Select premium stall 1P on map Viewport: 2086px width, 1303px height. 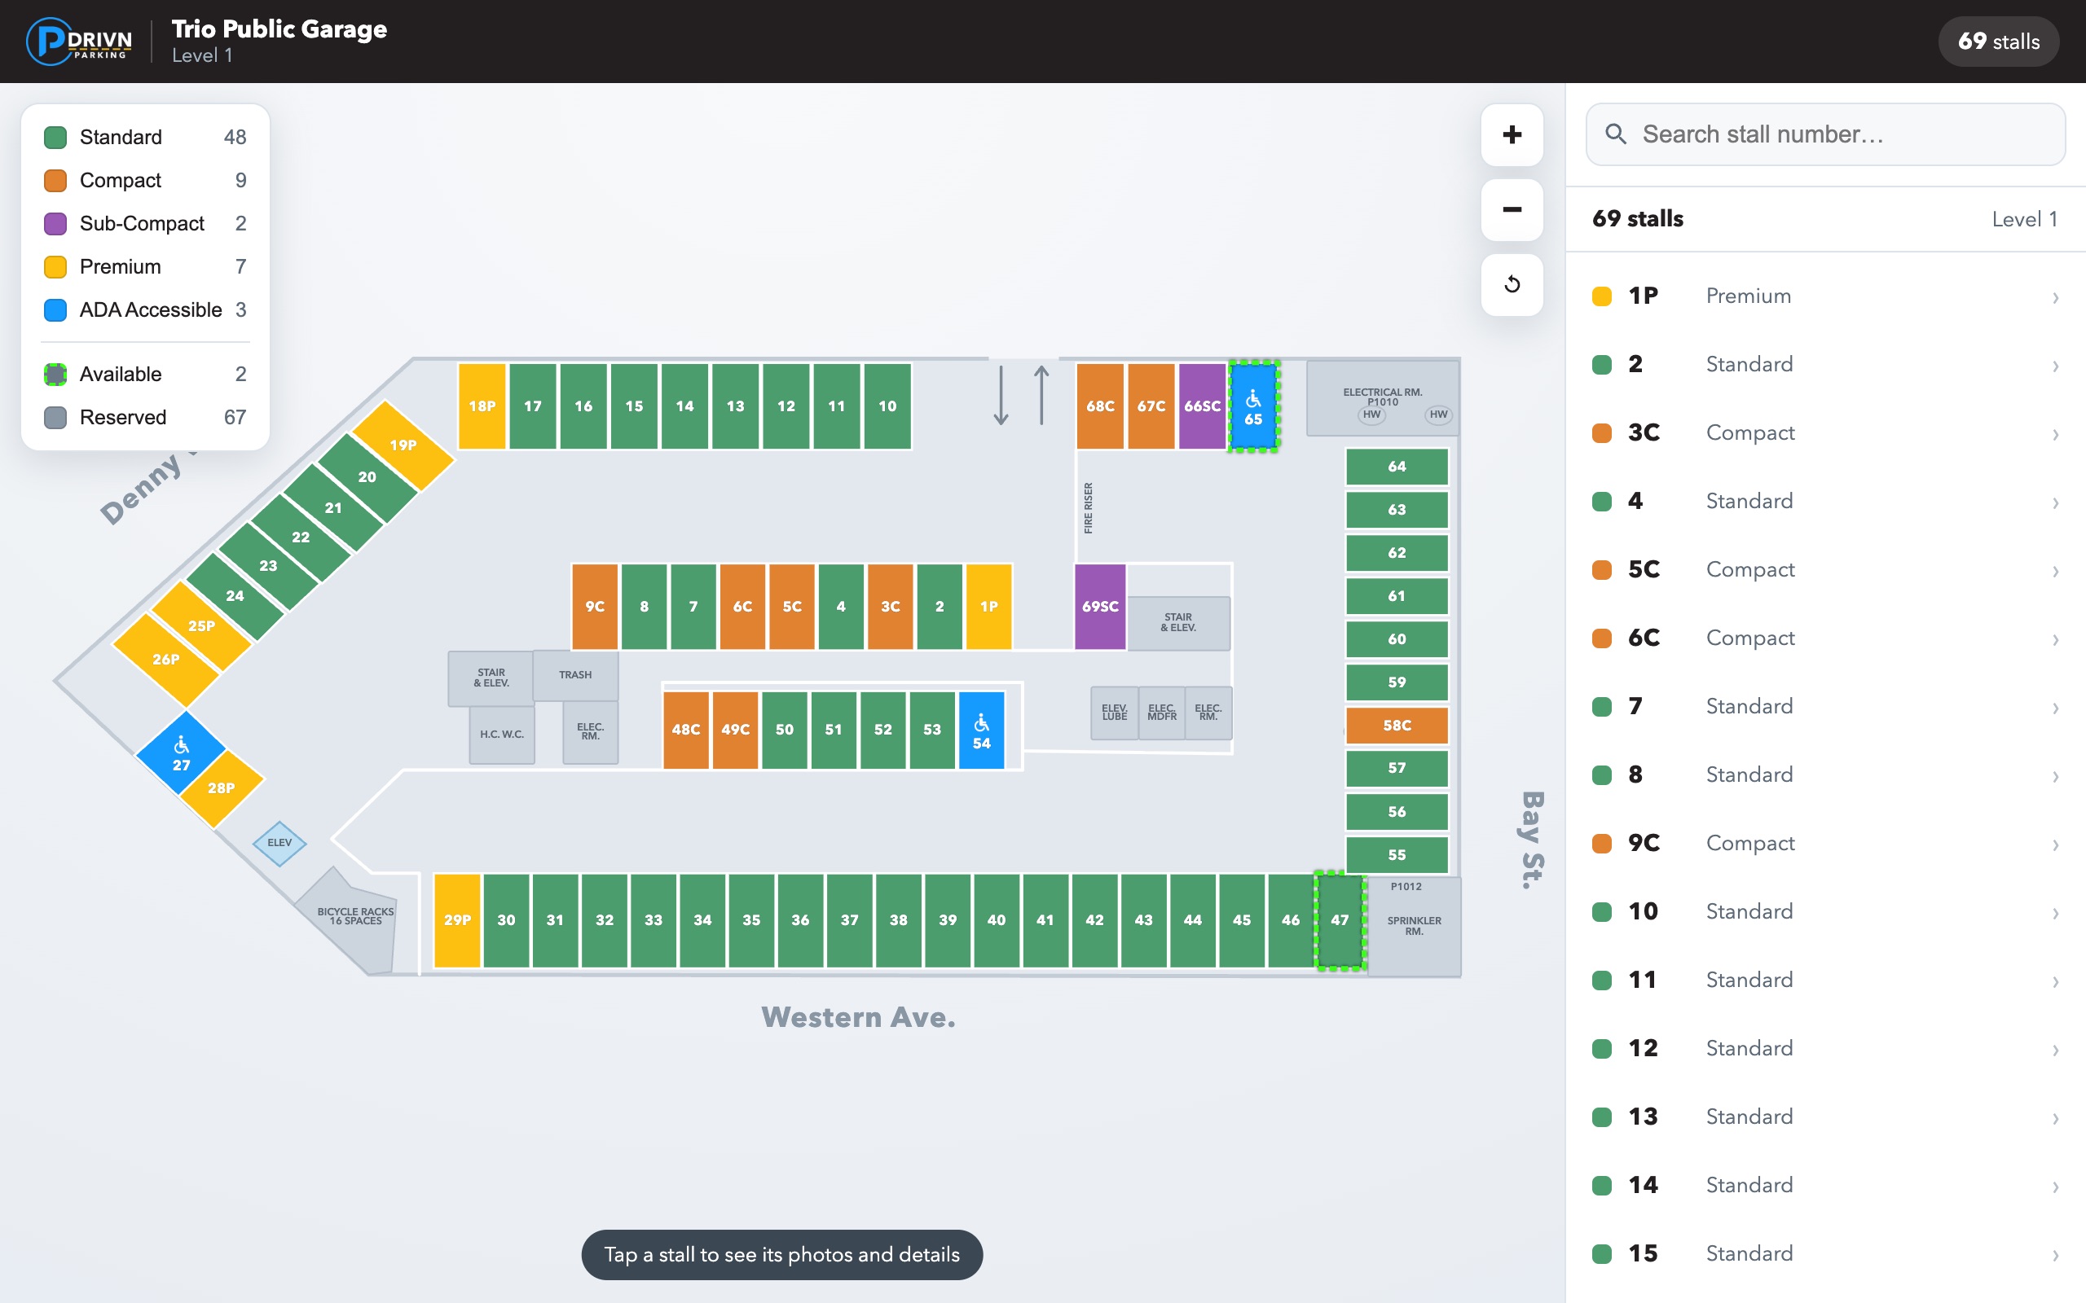pyautogui.click(x=988, y=606)
